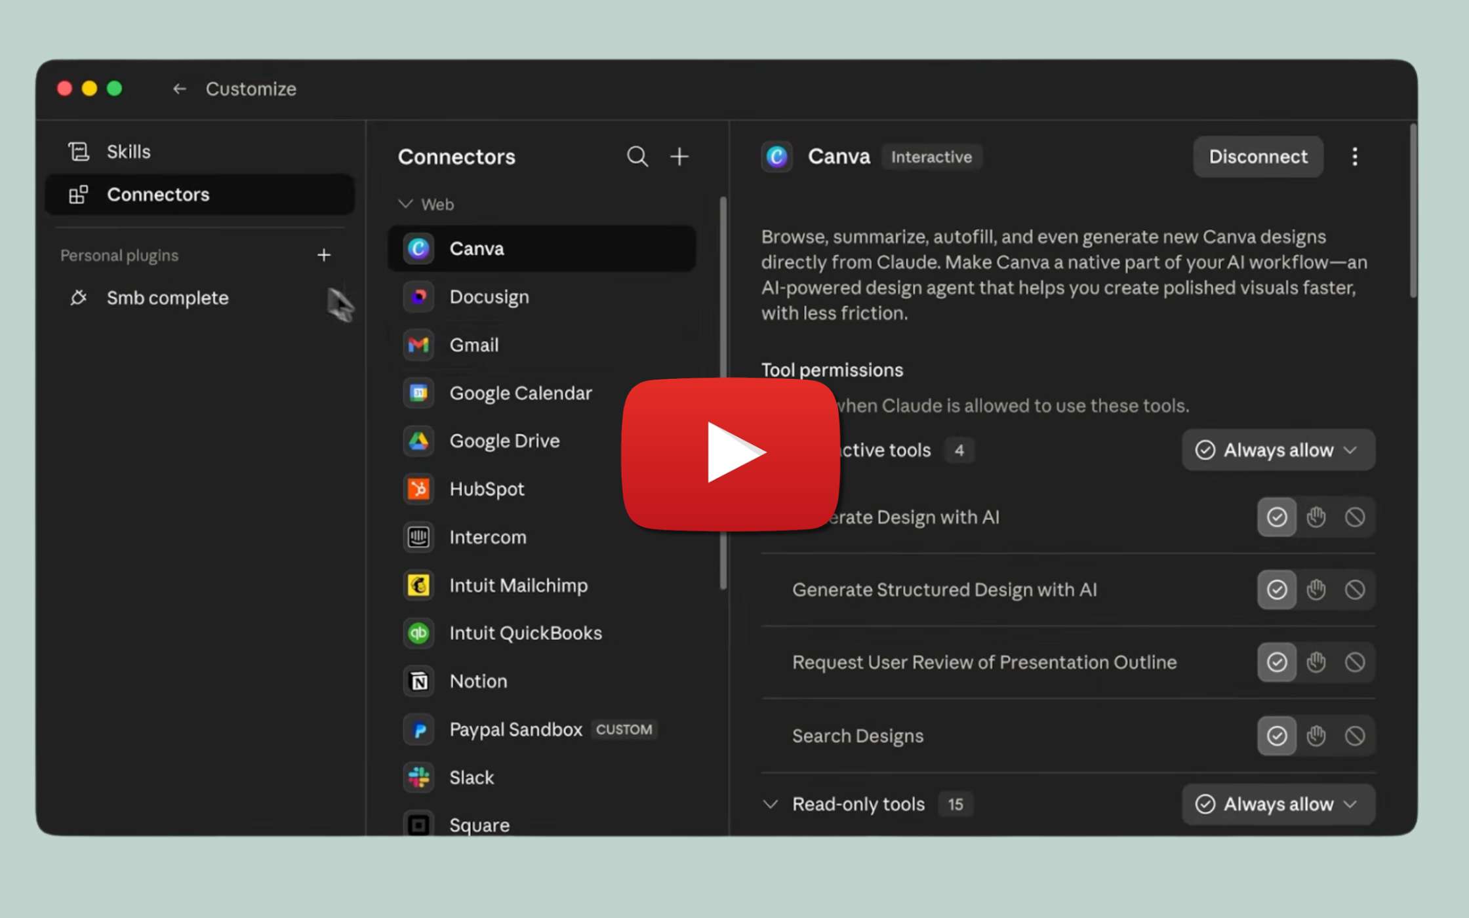Image resolution: width=1469 pixels, height=918 pixels.
Task: Click the Intuit Mailchimp connector icon
Action: pos(418,585)
